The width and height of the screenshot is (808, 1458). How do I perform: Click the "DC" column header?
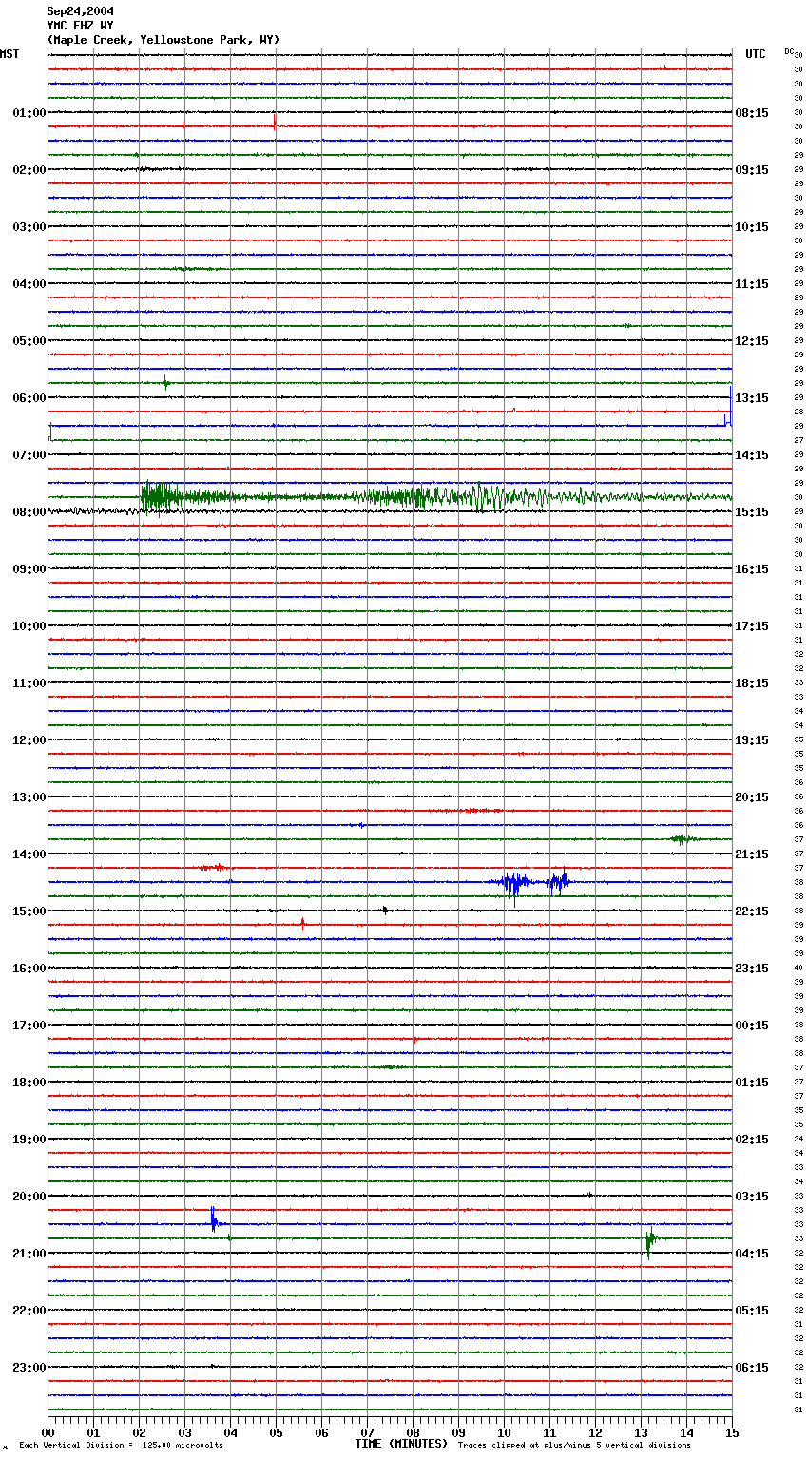(789, 51)
